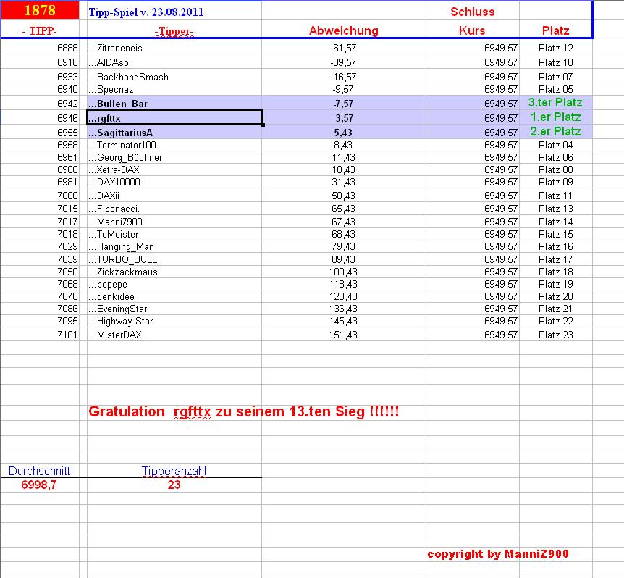Screen dimensions: 624x578
Task: Select the Kurs header cell
Action: (473, 30)
